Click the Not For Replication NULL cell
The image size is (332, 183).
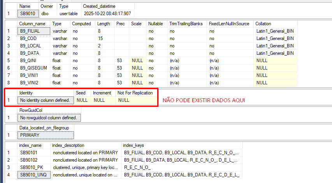click(136, 100)
